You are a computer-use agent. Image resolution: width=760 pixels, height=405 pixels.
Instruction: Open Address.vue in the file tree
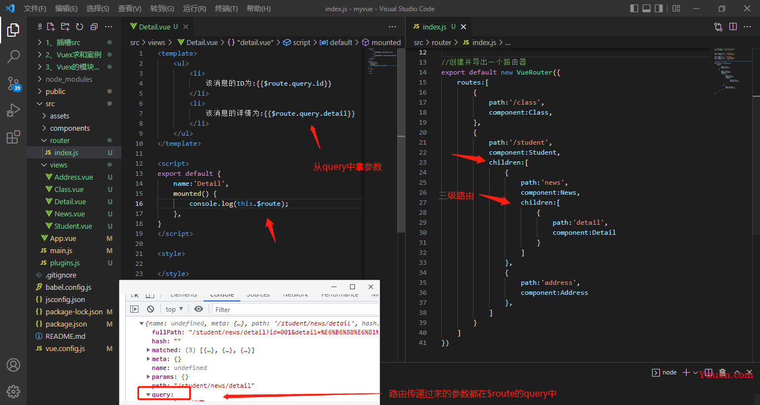click(x=74, y=177)
